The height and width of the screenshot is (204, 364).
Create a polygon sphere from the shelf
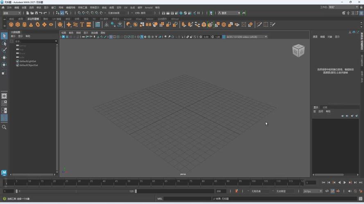point(11,24)
